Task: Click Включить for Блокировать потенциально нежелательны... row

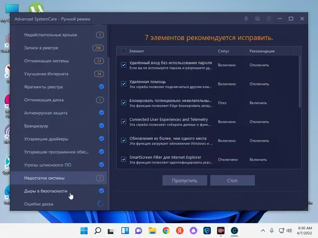Action: pyautogui.click(x=258, y=103)
